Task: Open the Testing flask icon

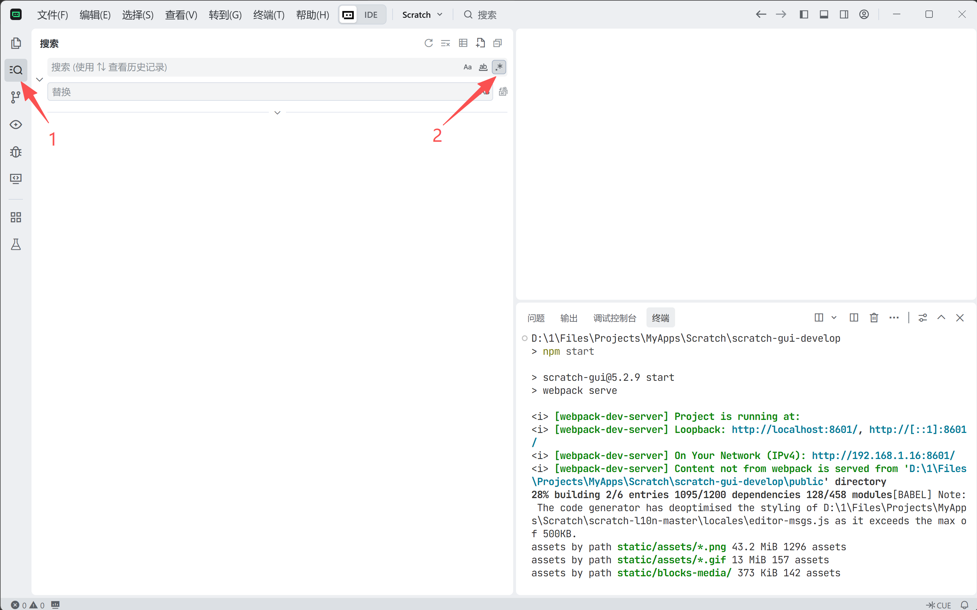Action: [x=16, y=244]
